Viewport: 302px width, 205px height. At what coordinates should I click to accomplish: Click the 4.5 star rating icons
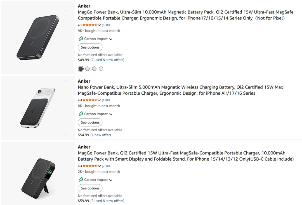click(90, 25)
